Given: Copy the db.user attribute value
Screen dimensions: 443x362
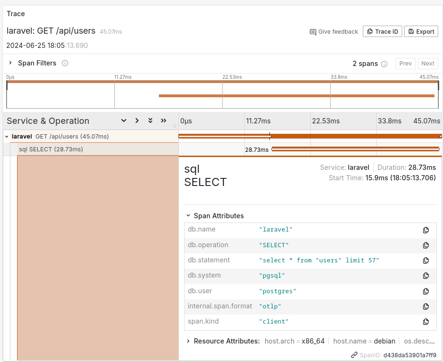Looking at the screenshot, I should [x=426, y=291].
